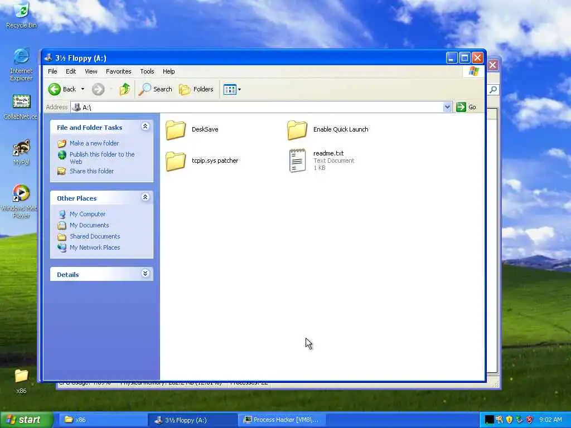Click Share this folder link
The height and width of the screenshot is (428, 571).
(91, 171)
